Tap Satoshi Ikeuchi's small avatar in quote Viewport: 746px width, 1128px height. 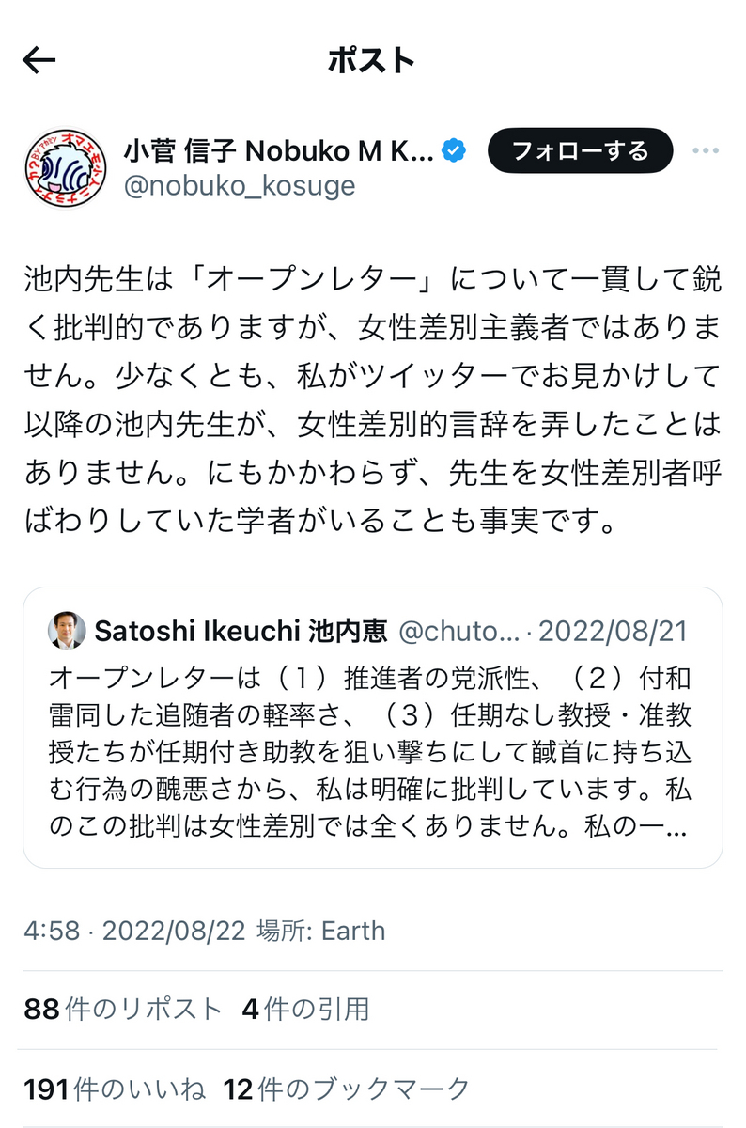(66, 631)
